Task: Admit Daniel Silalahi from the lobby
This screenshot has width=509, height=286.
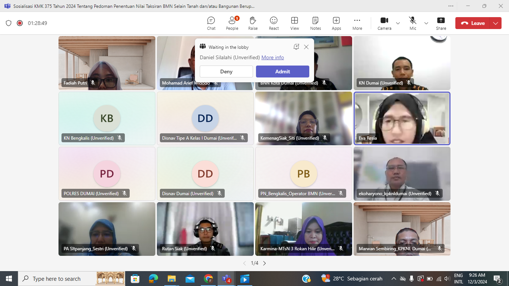Action: tap(282, 71)
